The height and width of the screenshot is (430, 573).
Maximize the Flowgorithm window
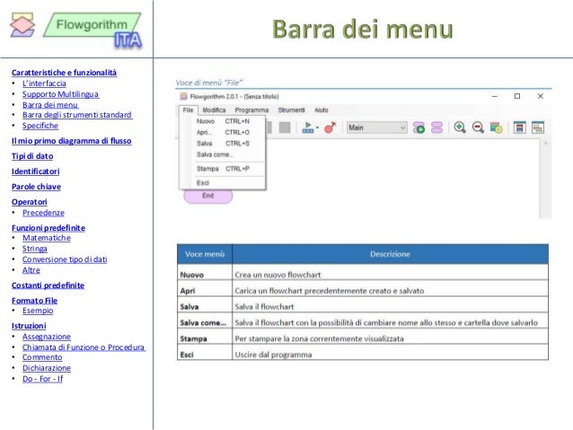point(517,96)
